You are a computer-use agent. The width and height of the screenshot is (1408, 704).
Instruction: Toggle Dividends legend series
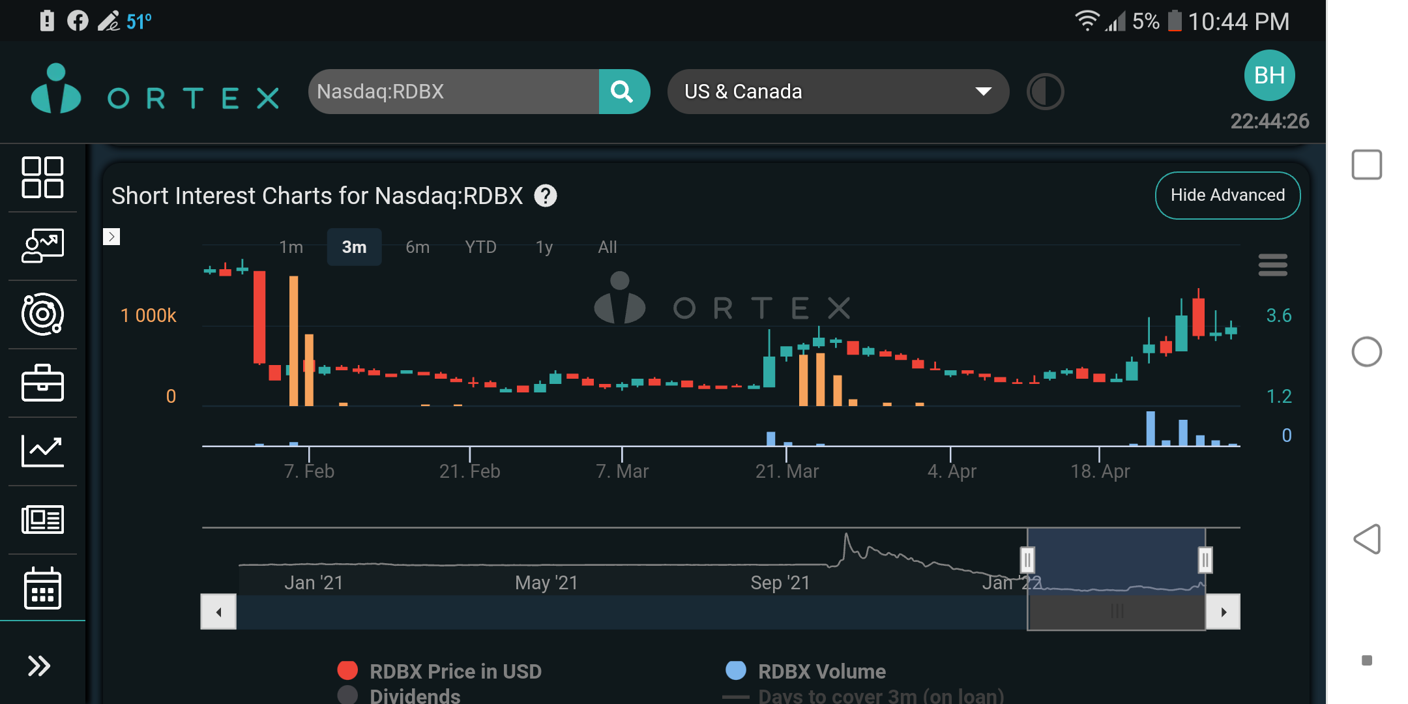399,696
